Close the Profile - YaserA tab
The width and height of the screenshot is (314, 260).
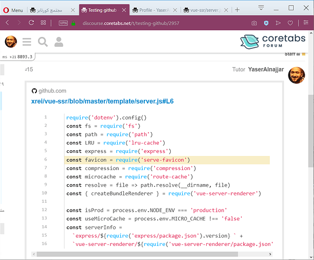pyautogui.click(x=175, y=10)
